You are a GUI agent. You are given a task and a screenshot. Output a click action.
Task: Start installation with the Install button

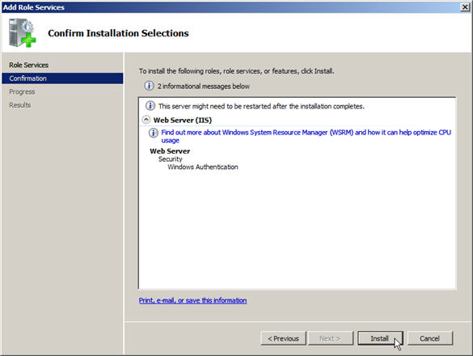380,338
